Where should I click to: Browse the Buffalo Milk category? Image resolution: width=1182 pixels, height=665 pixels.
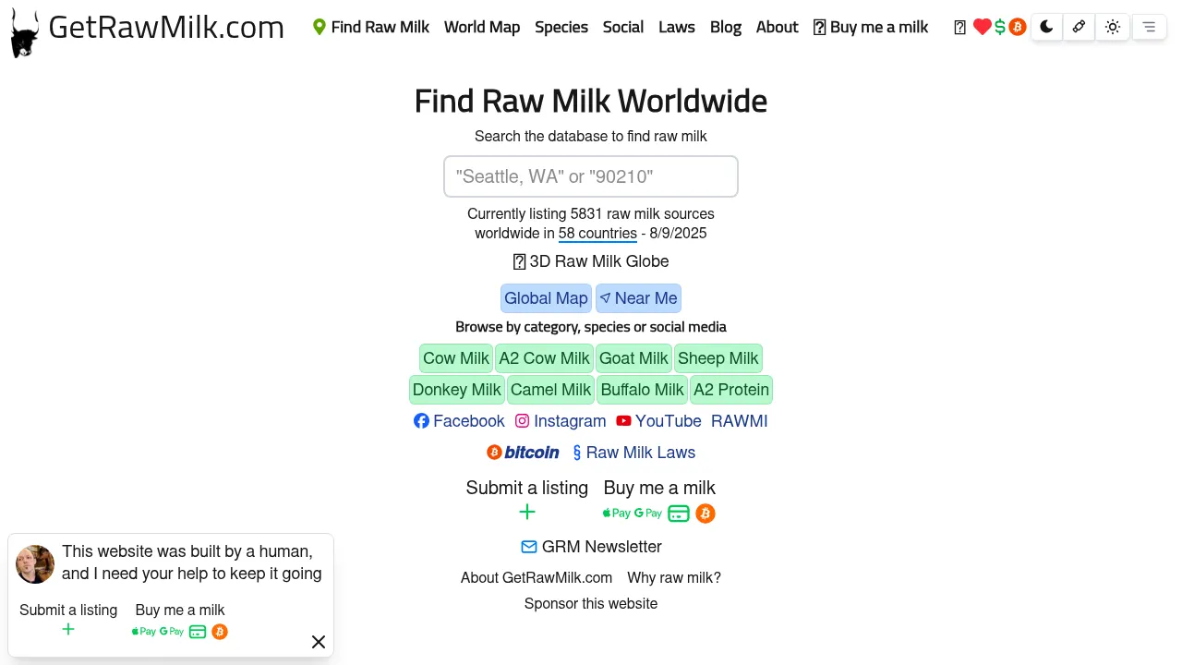(643, 390)
